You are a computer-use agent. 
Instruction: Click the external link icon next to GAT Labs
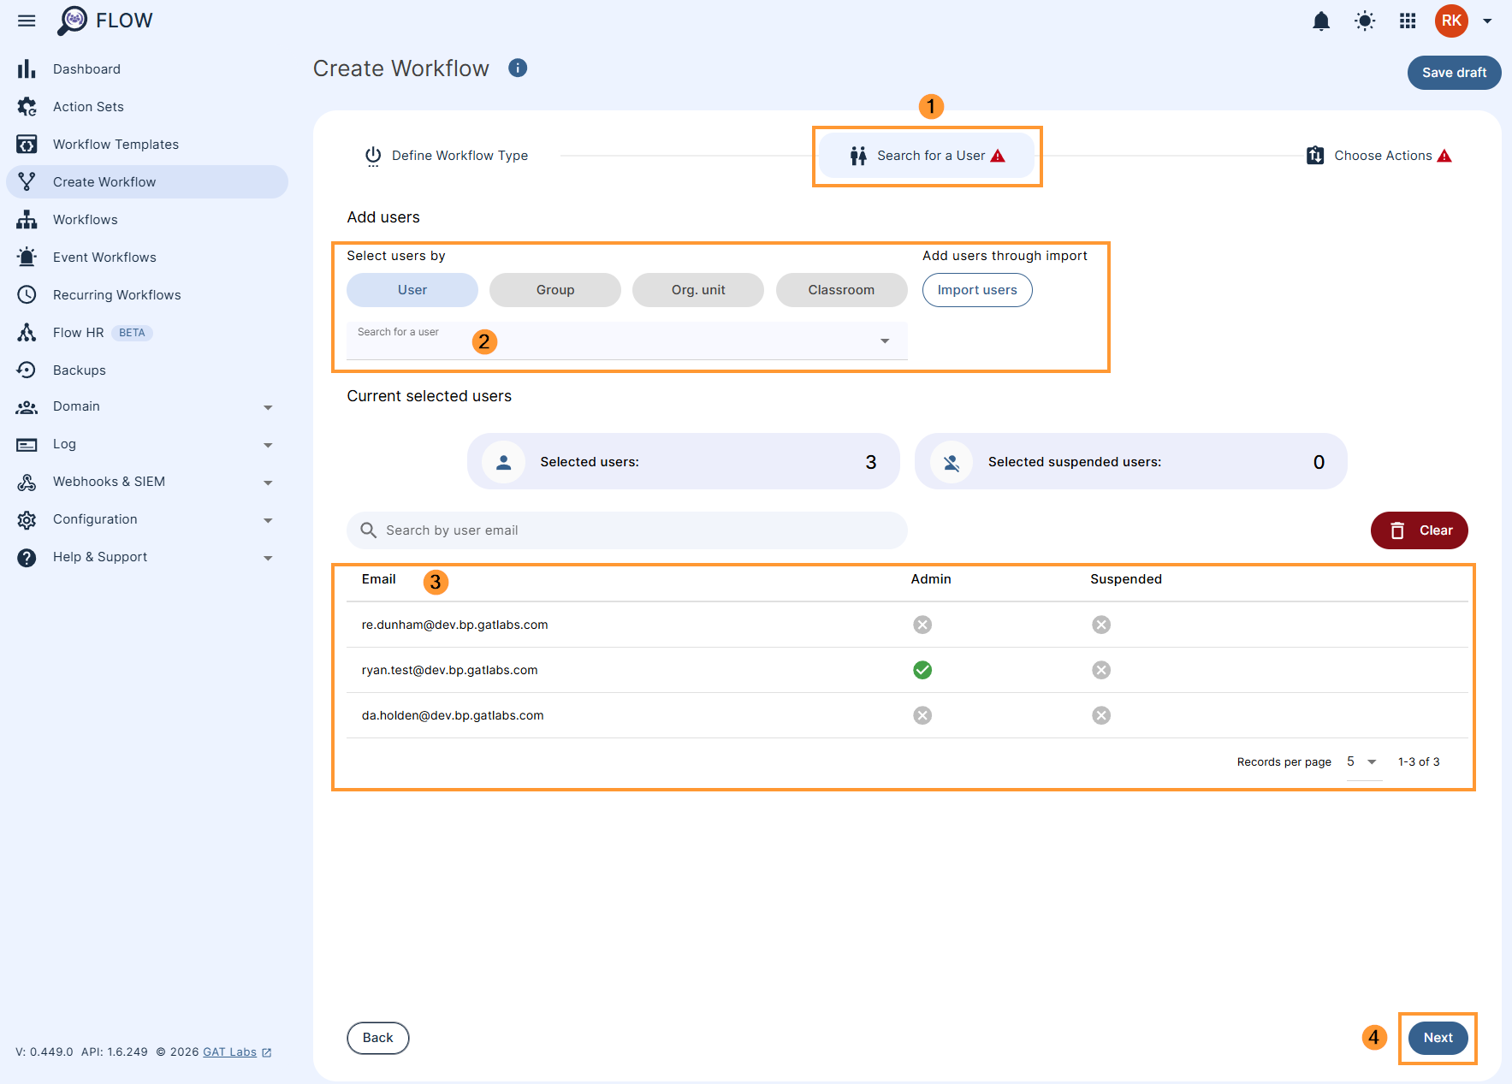pyautogui.click(x=266, y=1052)
